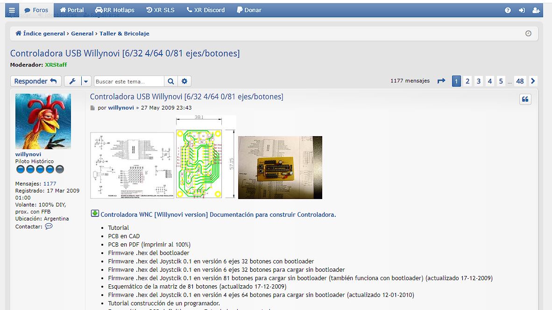Viewport: 552px width, 310px height.
Task: Select 'PCB en PDF (imprimir al 100%)' text
Action: [149, 245]
